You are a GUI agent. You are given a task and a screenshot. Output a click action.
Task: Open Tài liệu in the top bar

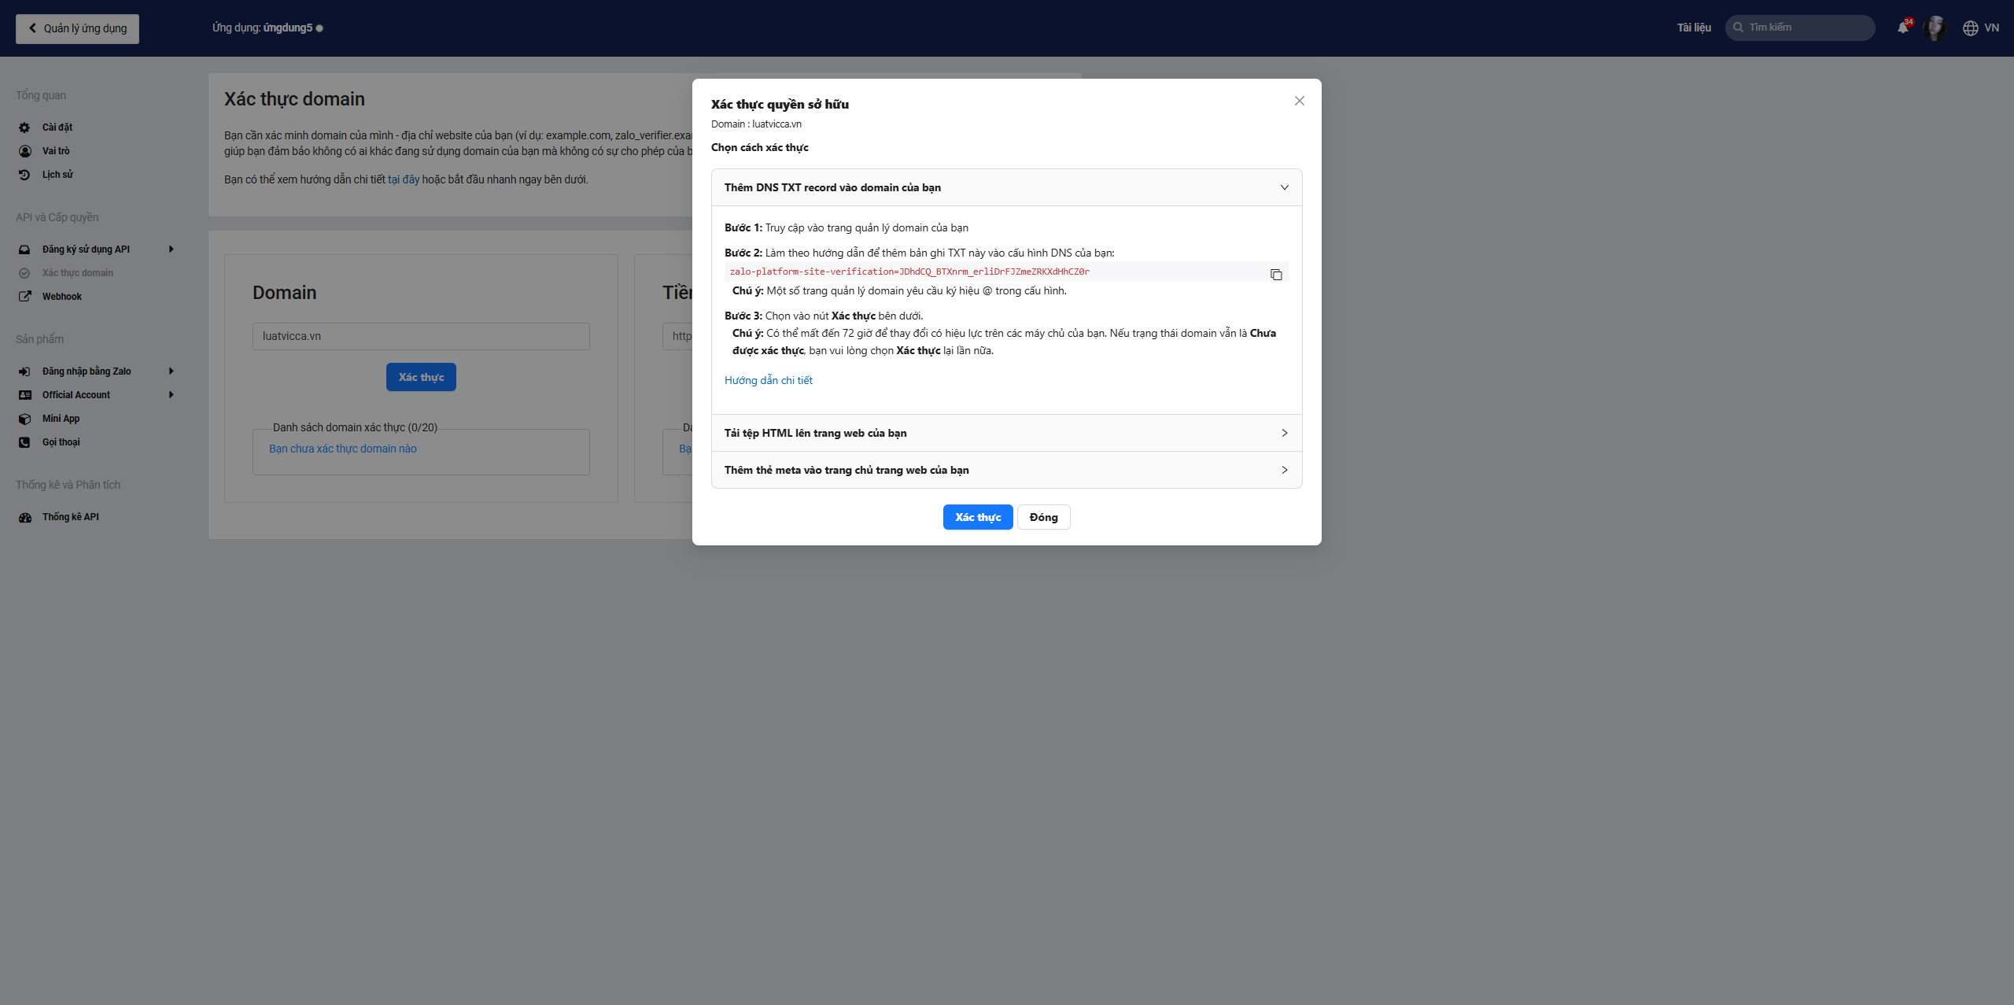click(x=1694, y=28)
